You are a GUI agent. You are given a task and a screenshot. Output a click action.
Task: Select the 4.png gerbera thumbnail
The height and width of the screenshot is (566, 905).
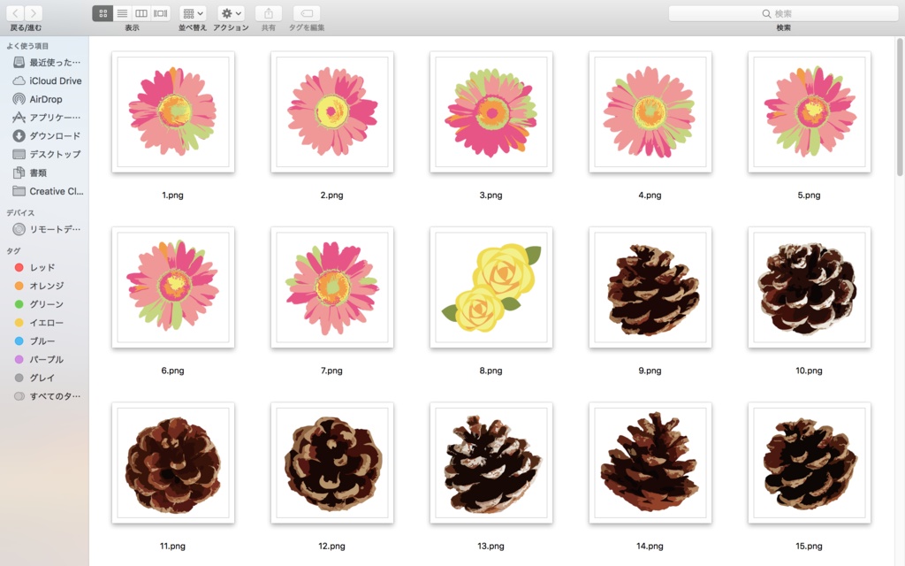tap(650, 112)
